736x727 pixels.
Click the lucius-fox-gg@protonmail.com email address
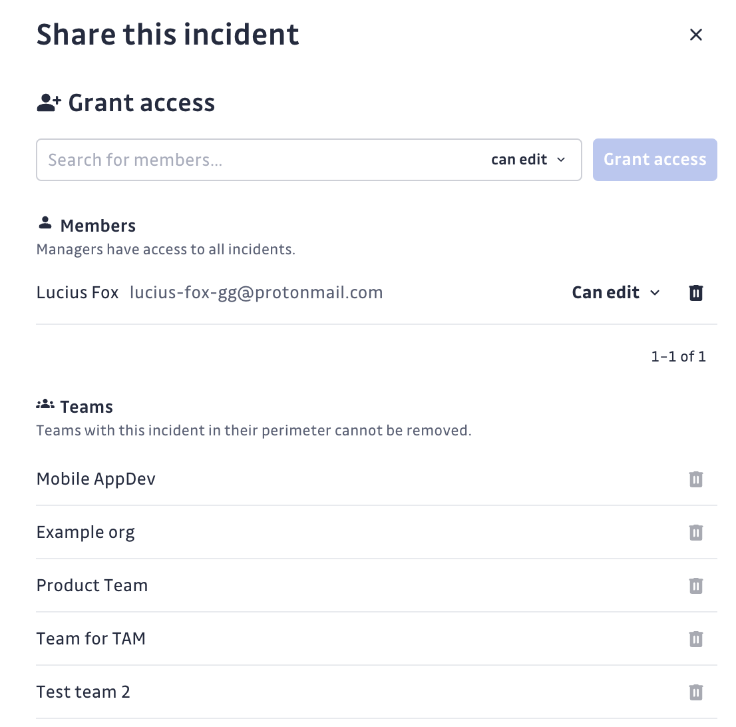pyautogui.click(x=256, y=292)
